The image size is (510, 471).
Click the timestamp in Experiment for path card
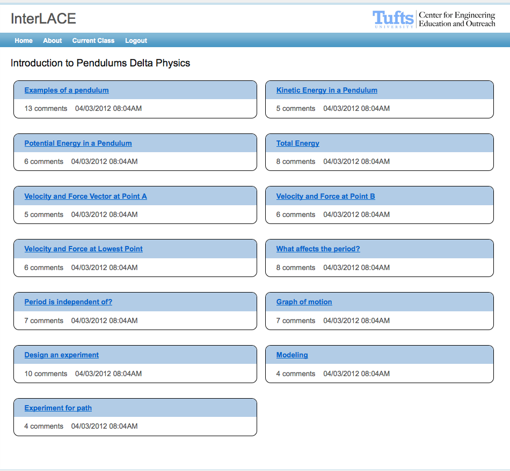click(104, 426)
